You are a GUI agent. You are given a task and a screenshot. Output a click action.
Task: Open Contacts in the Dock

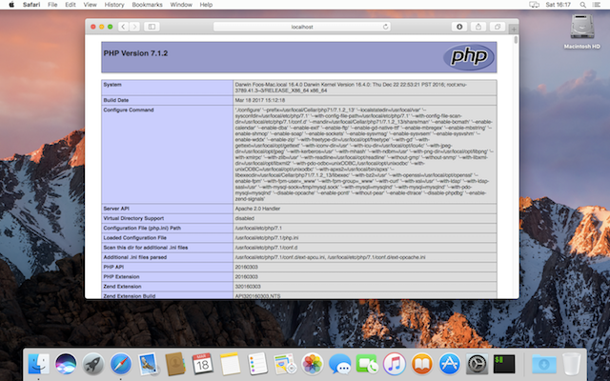(x=175, y=364)
